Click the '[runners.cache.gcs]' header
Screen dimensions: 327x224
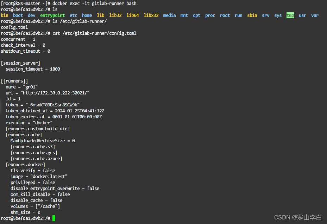point(34,153)
